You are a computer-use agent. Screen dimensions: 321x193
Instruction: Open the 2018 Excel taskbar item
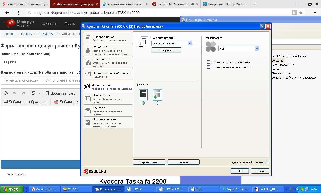(x=204, y=189)
